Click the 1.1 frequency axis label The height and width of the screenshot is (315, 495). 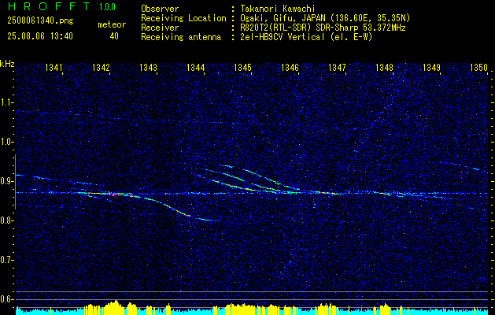pyautogui.click(x=6, y=102)
